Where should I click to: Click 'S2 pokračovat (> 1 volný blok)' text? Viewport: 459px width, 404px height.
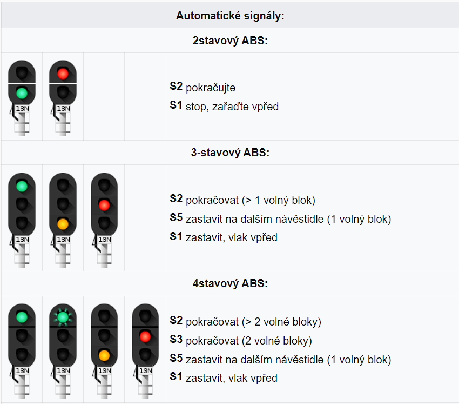pyautogui.click(x=242, y=200)
